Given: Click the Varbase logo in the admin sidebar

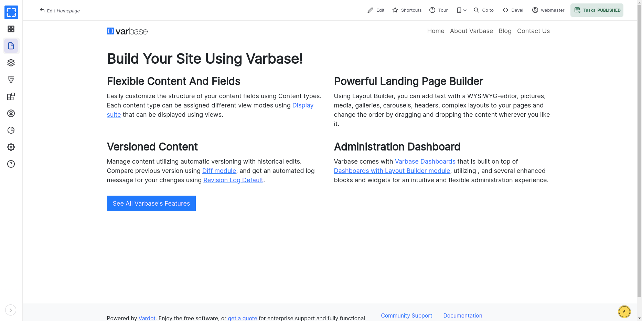Looking at the screenshot, I should coord(11,12).
